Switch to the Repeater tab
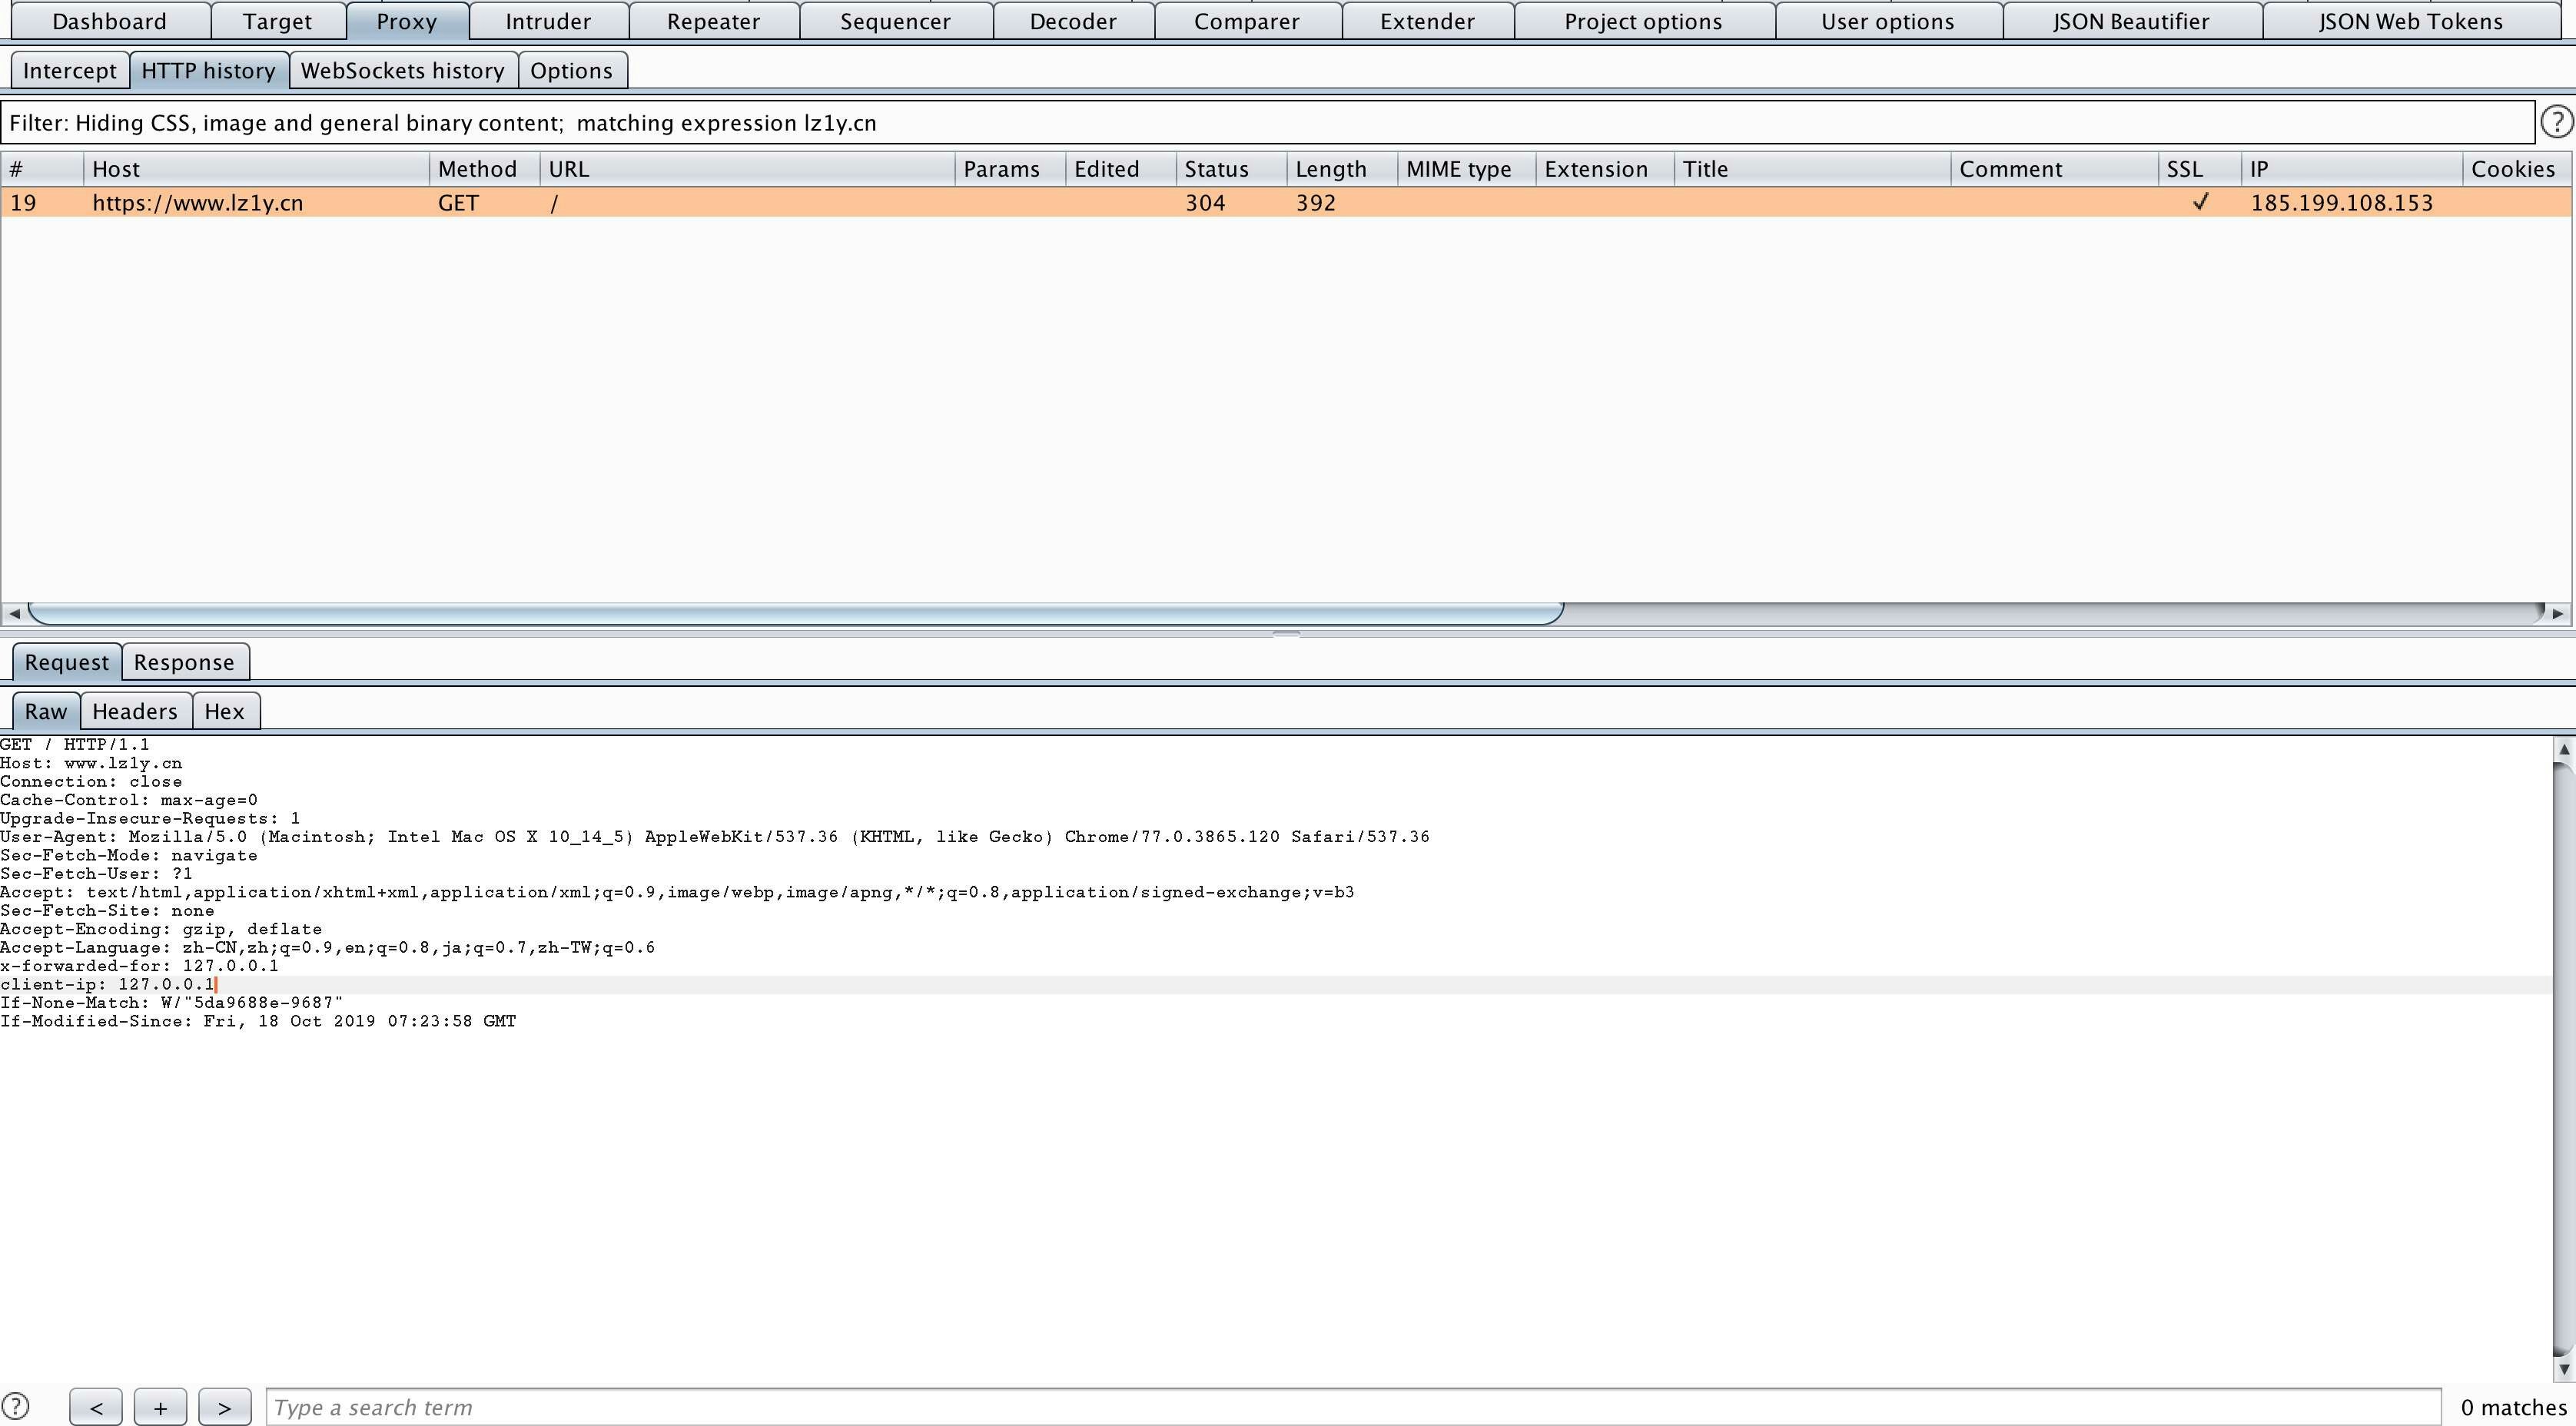The image size is (2576, 1426). tap(713, 21)
